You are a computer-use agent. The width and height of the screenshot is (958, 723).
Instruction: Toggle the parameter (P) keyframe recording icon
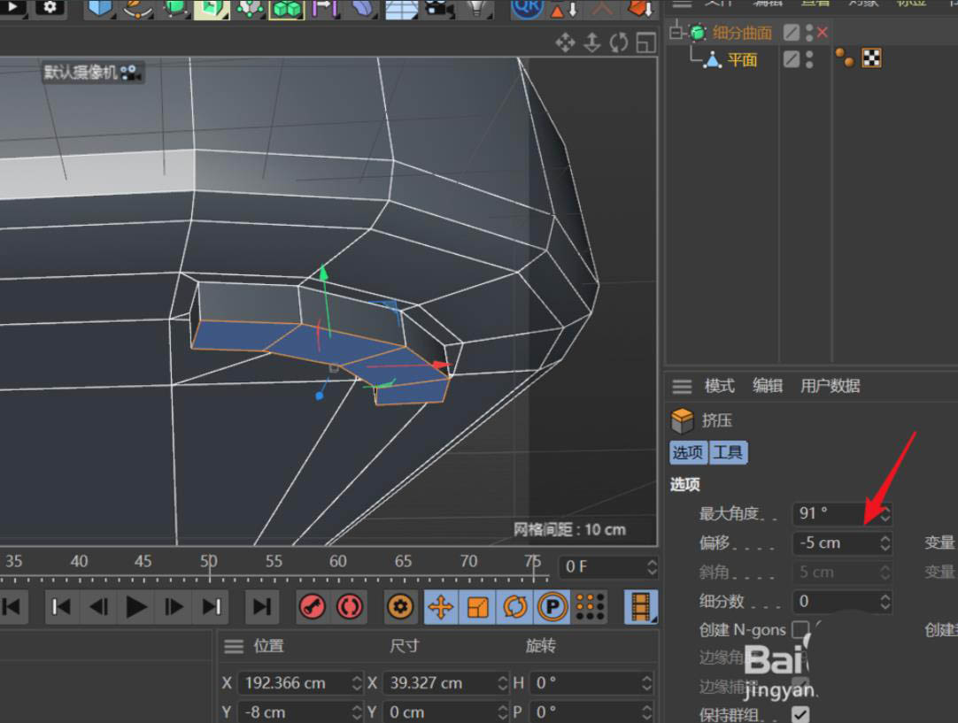[x=552, y=607]
